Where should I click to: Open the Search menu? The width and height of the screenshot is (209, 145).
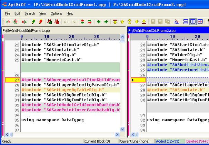pos(30,13)
